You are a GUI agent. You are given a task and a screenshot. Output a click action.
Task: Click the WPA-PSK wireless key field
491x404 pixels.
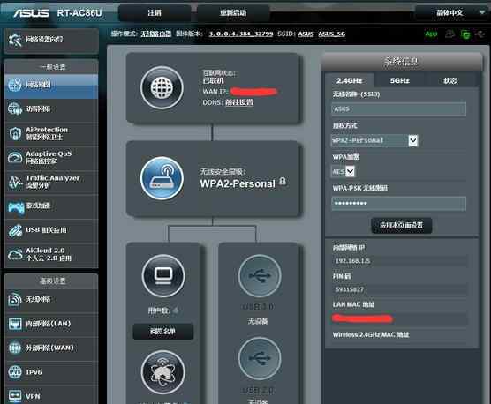(398, 204)
